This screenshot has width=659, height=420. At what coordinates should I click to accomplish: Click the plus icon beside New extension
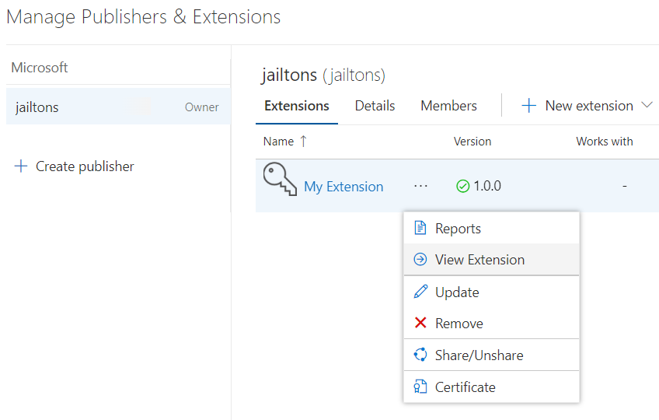pos(528,106)
